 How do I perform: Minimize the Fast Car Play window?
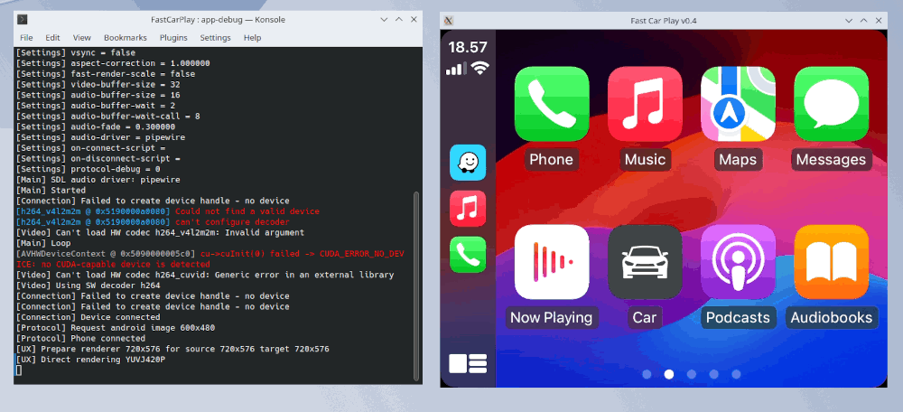pyautogui.click(x=849, y=21)
